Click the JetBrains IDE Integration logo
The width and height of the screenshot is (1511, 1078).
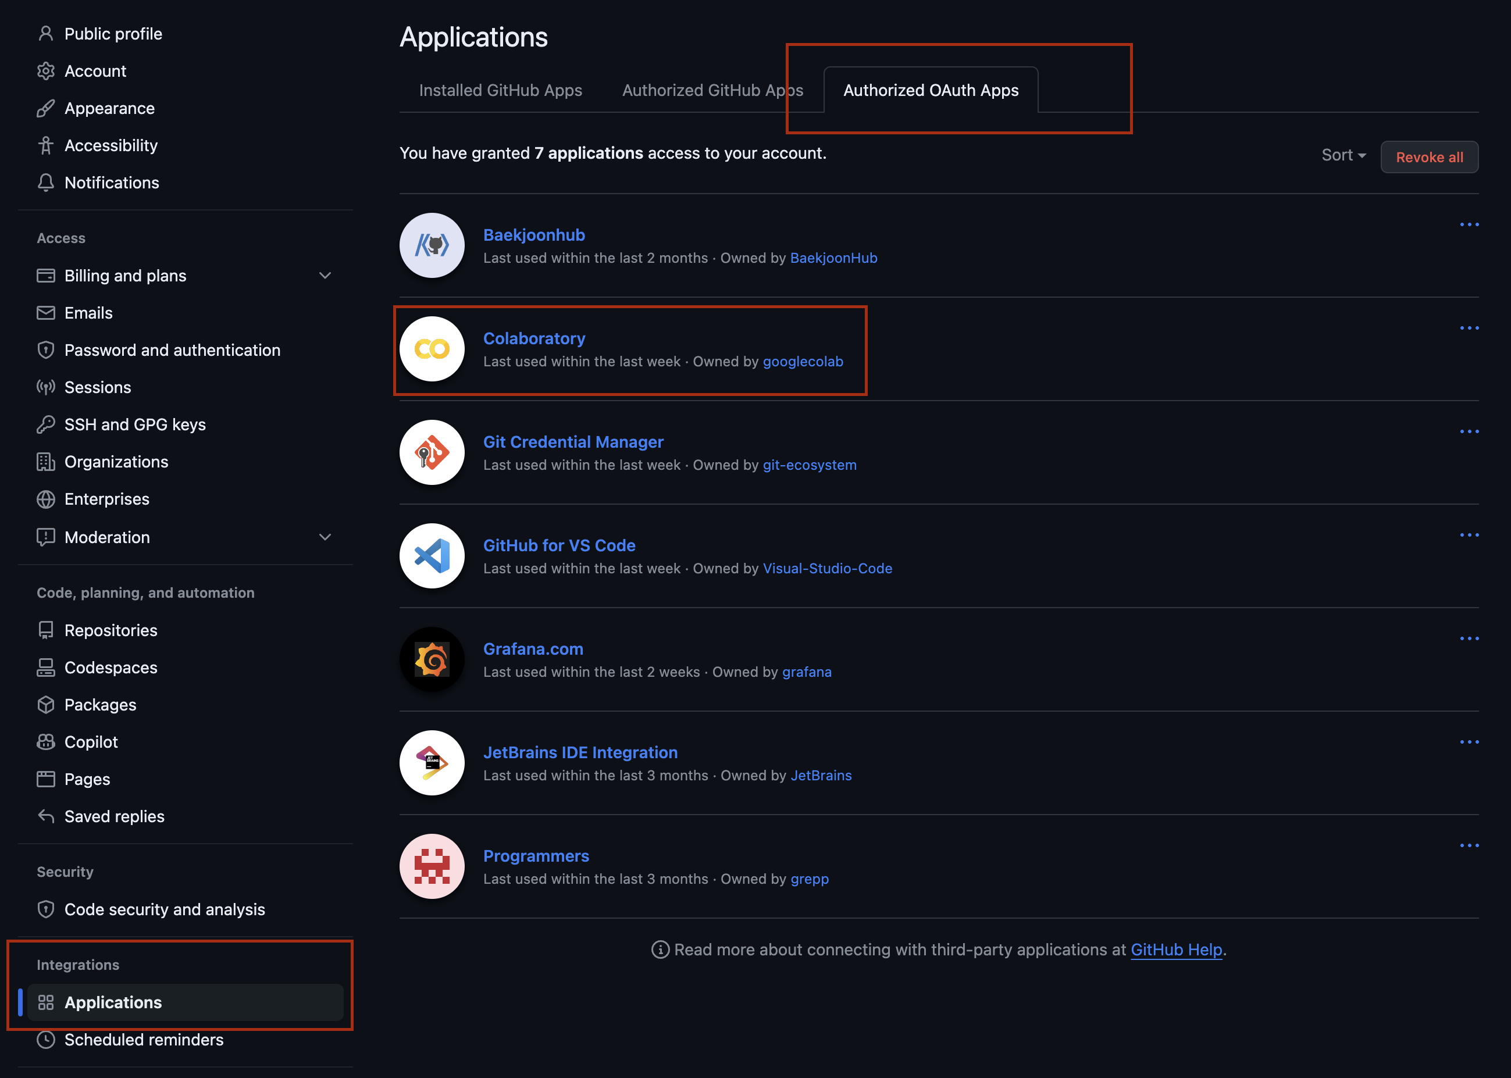pyautogui.click(x=432, y=763)
